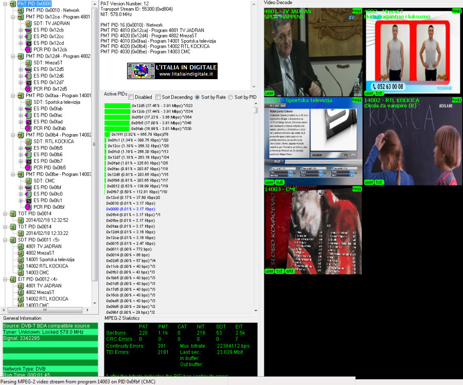
Task: Open the 14001 Sportska televizija video thumbnail
Action: coord(313,141)
